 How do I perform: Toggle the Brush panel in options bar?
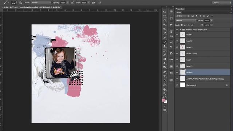[21, 3]
